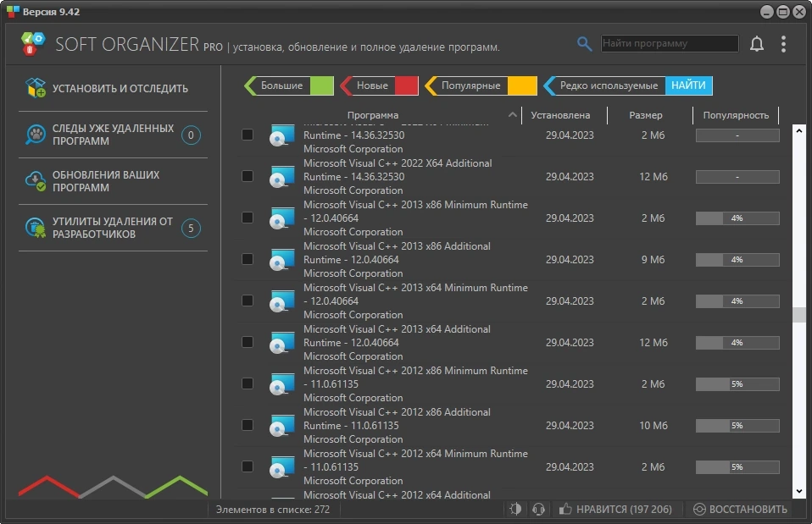Screen dimensions: 812x524
Task: Check Visual C++ 2012 x86 Additional Runtime
Action: [x=247, y=425]
